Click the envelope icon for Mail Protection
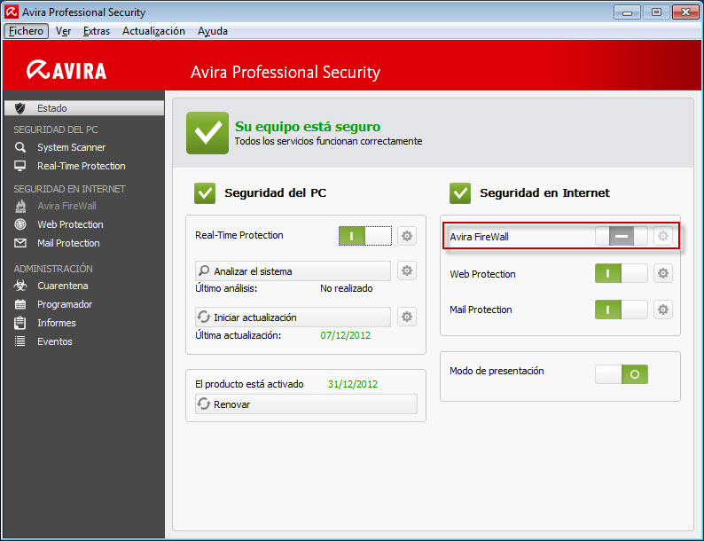Image resolution: width=704 pixels, height=541 pixels. (20, 243)
